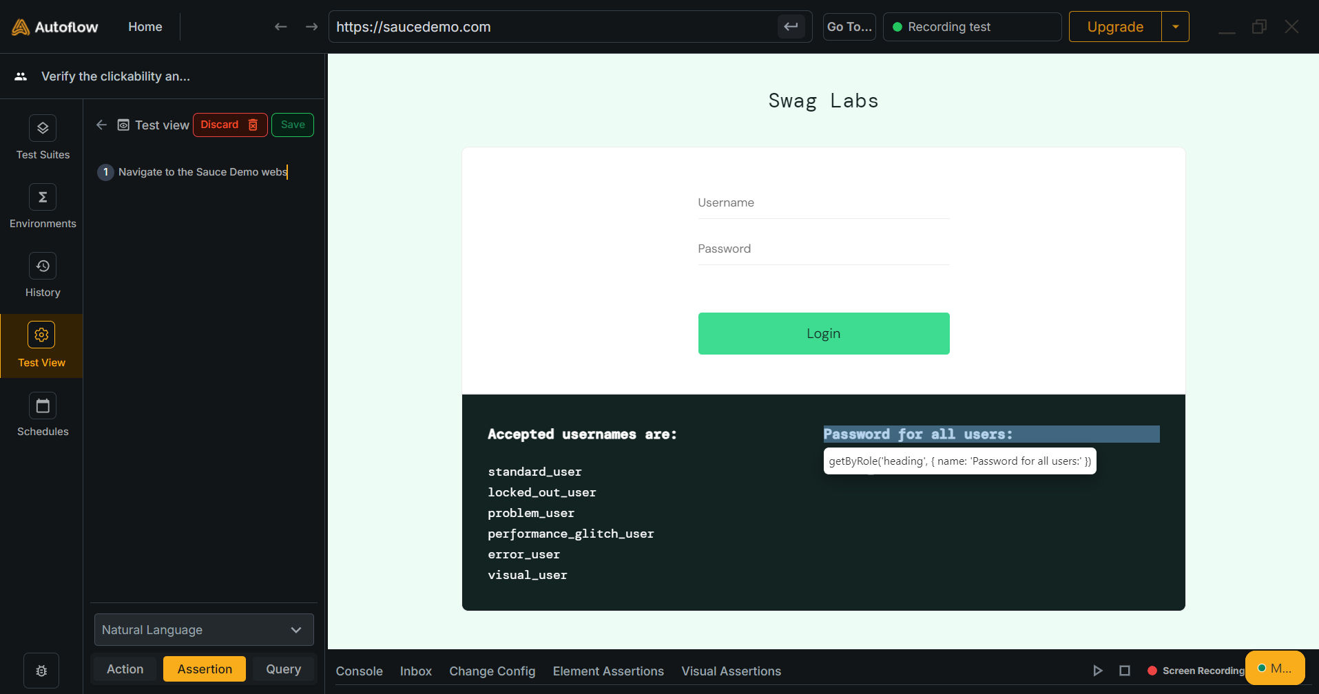Discard the current test
This screenshot has width=1319, height=694.
point(229,125)
